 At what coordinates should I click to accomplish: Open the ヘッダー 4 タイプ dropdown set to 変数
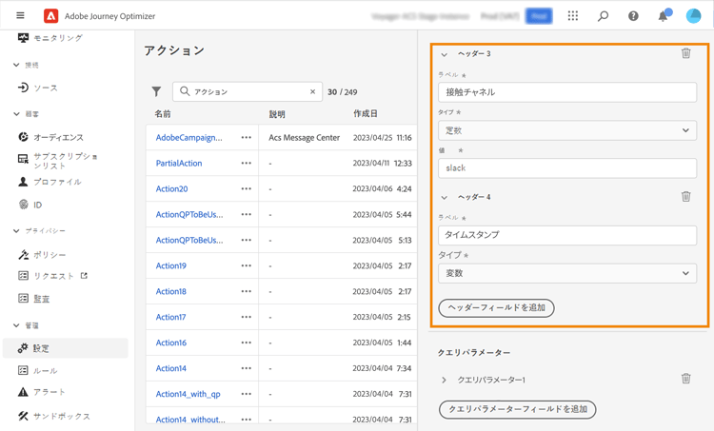pyautogui.click(x=567, y=273)
